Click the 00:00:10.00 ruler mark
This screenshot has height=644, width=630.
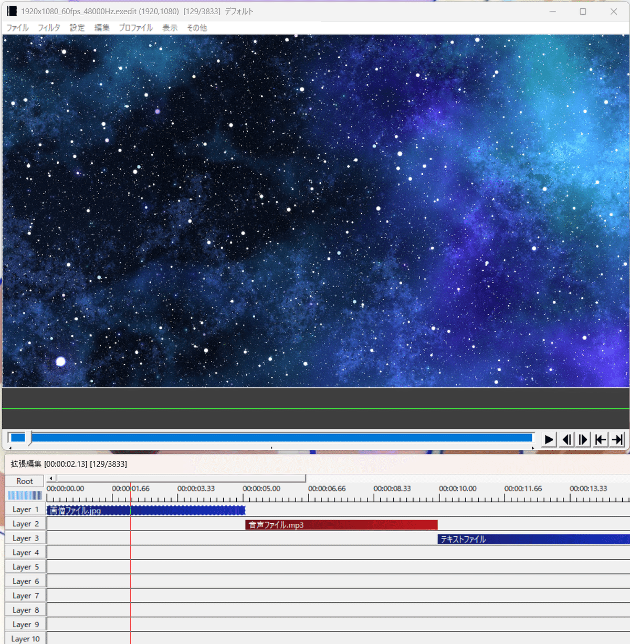458,489
